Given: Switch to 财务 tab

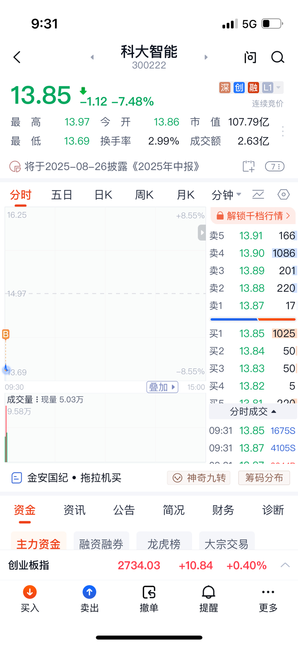Looking at the screenshot, I should [x=223, y=510].
